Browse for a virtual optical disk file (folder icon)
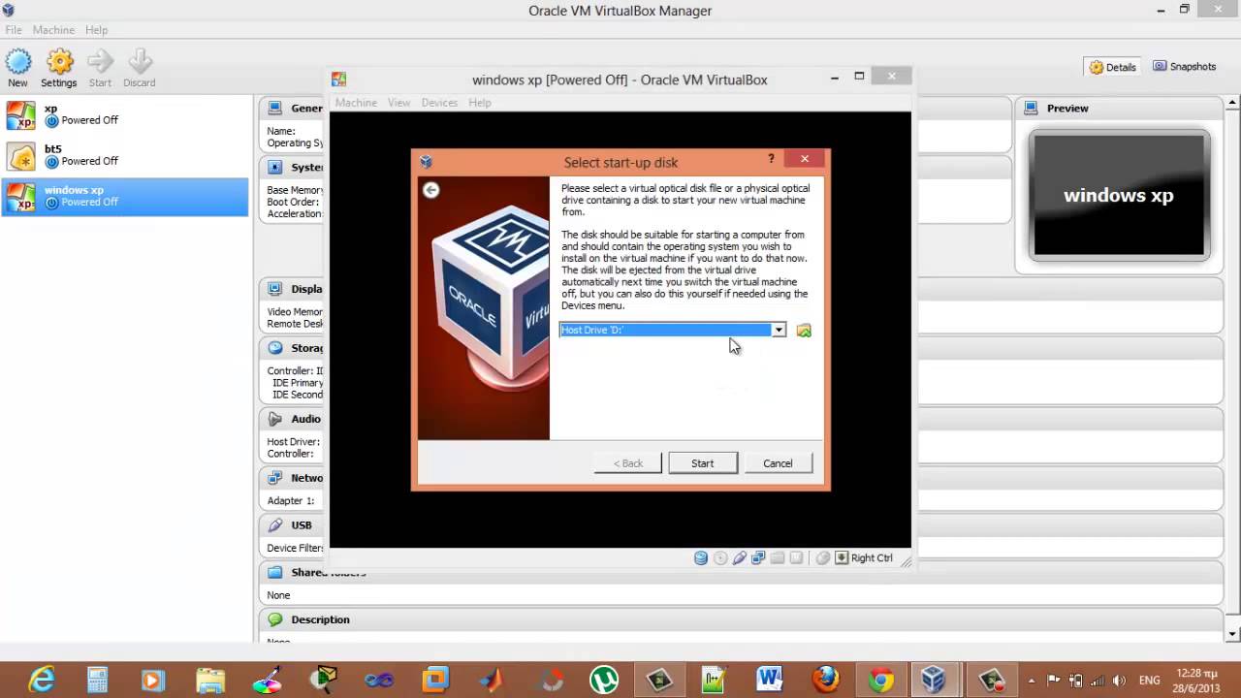The image size is (1241, 698). (x=804, y=331)
